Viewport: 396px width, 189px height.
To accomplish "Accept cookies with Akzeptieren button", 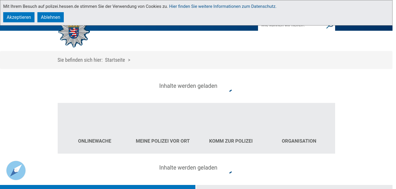I will point(19,17).
